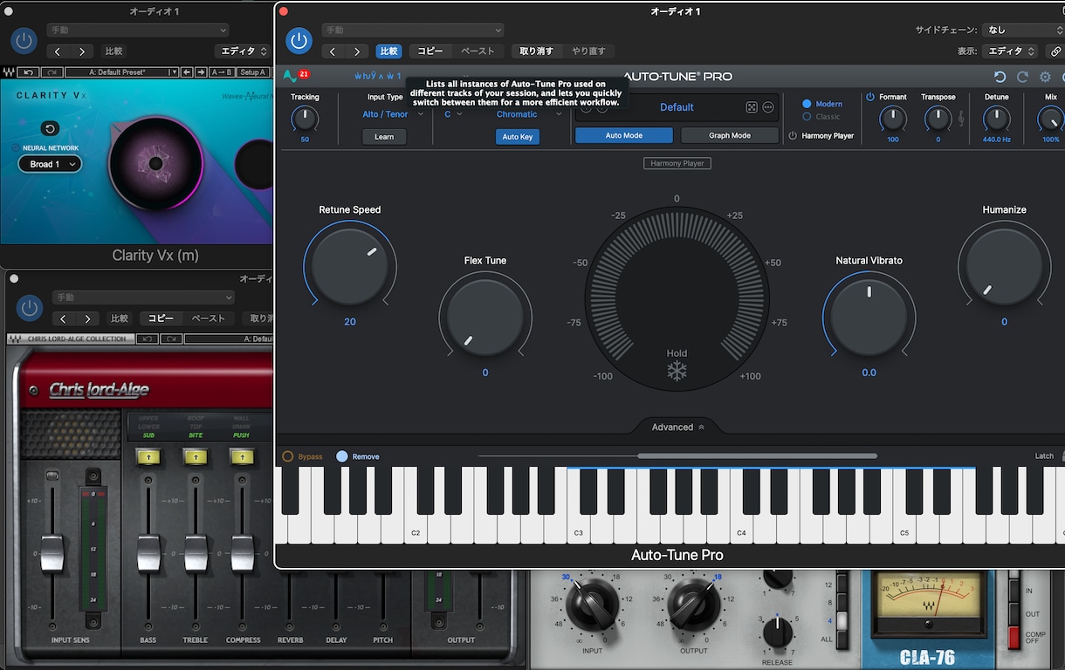This screenshot has height=670, width=1065.
Task: Toggle the Formant power icon
Action: click(869, 97)
